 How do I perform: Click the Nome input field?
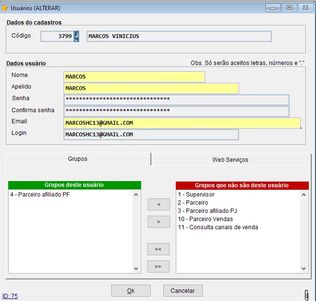[134, 77]
